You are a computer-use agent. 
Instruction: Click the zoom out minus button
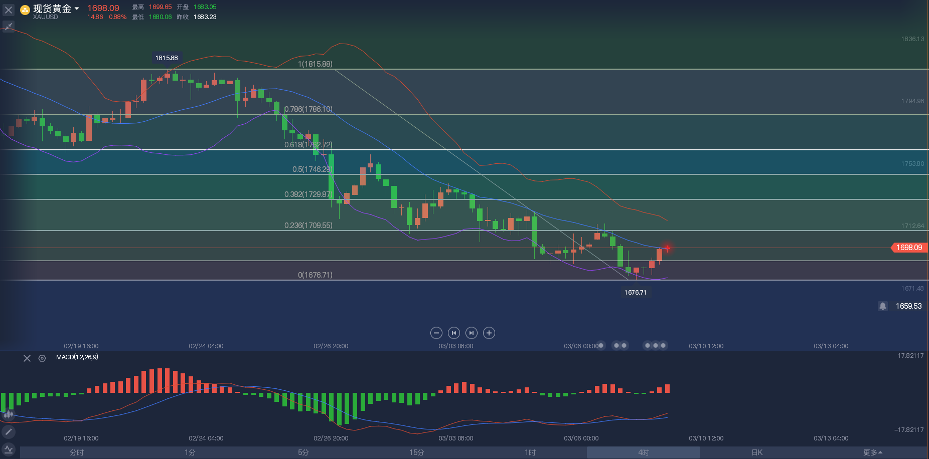click(436, 333)
